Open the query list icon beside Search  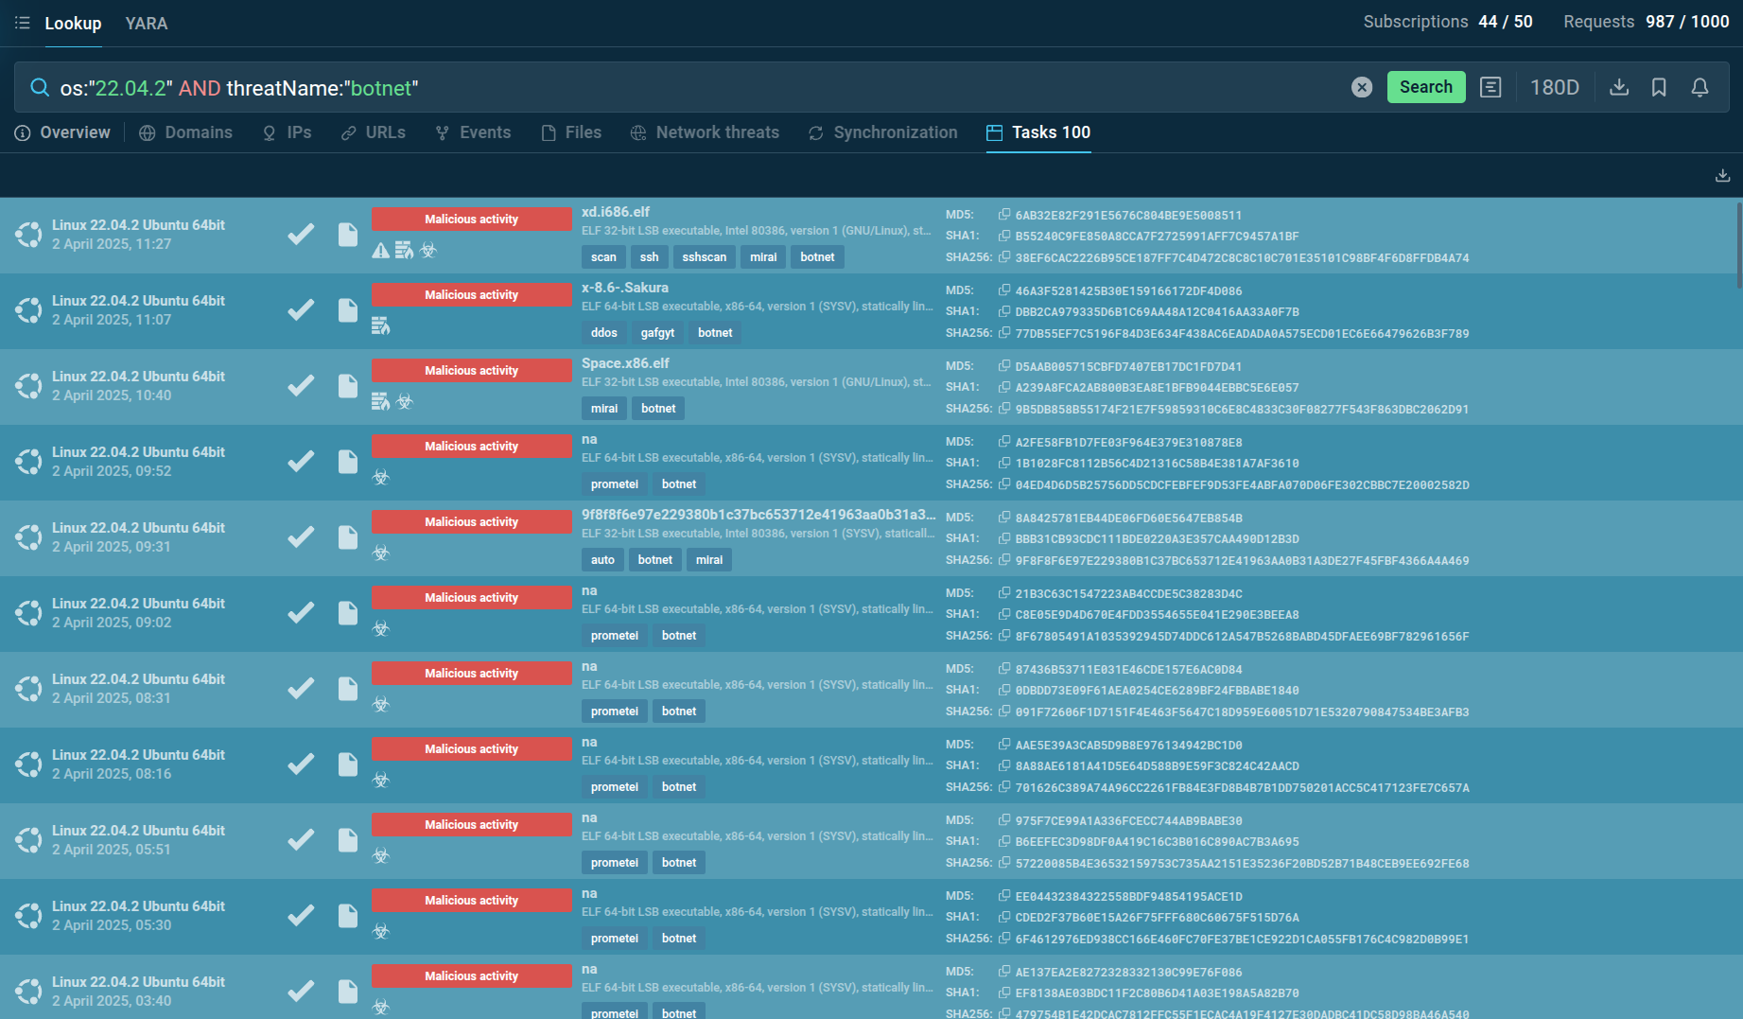1490,87
